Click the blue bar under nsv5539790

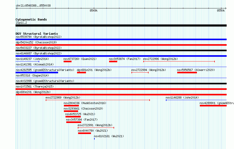click(x=121, y=39)
